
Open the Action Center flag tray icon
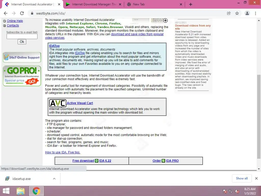[x=225, y=191]
